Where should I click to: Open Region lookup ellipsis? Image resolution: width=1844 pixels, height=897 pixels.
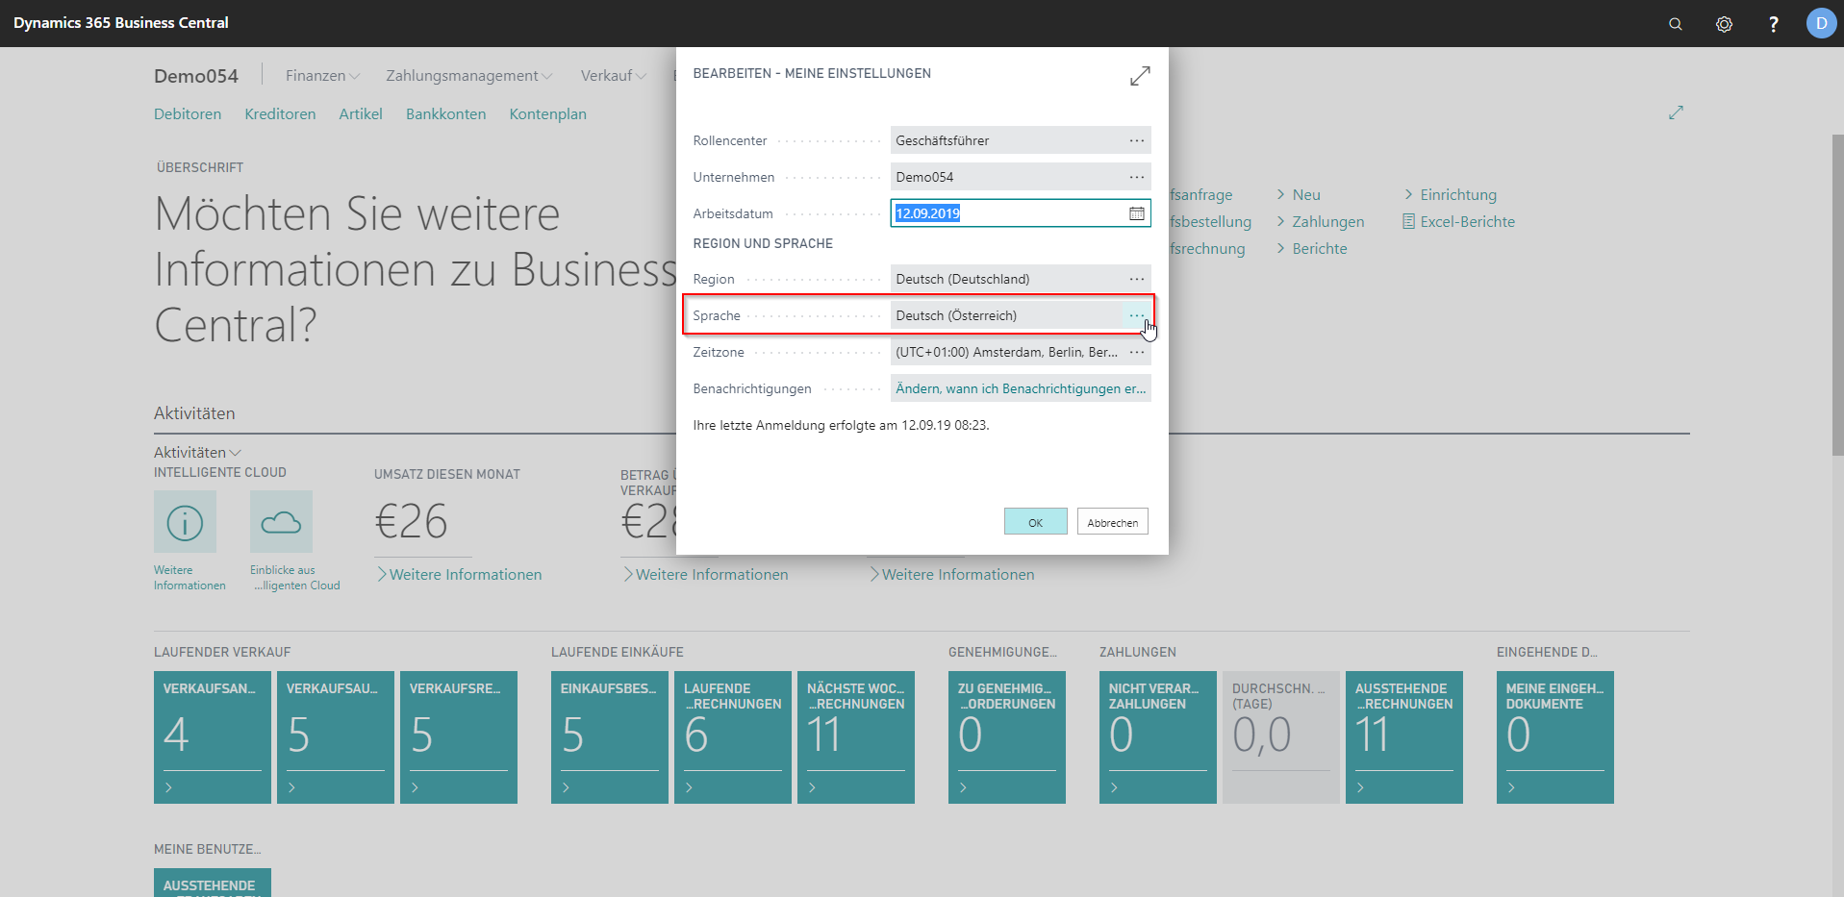click(x=1137, y=279)
